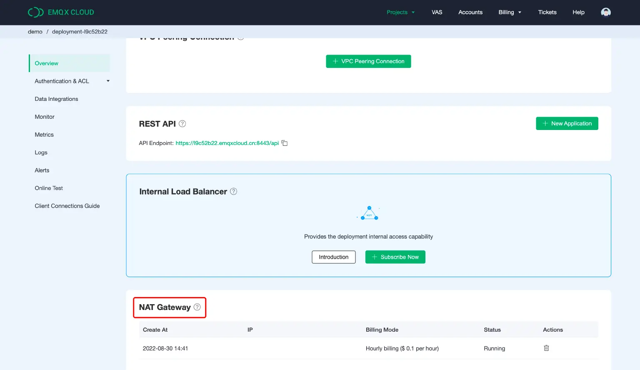Open the Billing dropdown
Viewport: 640px width, 370px height.
[510, 12]
